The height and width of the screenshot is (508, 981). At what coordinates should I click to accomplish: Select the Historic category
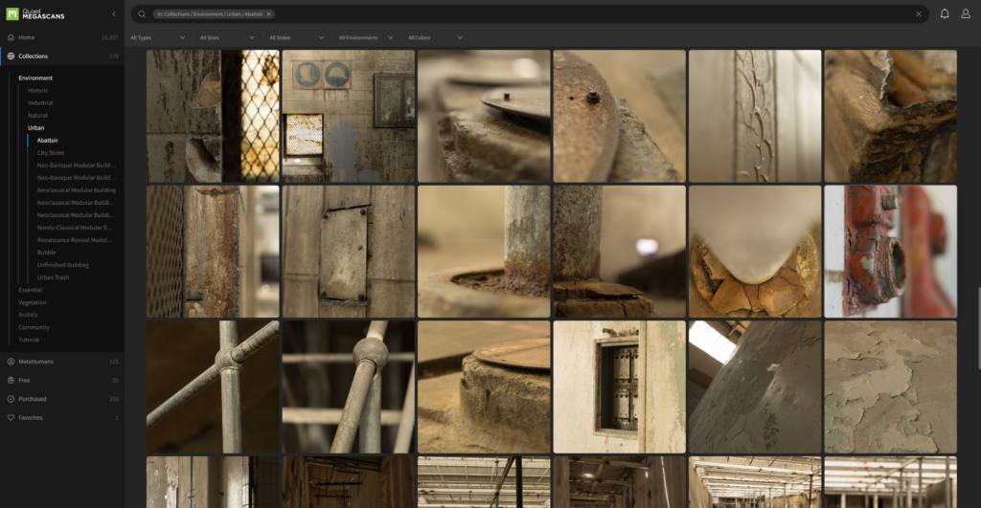click(x=38, y=91)
